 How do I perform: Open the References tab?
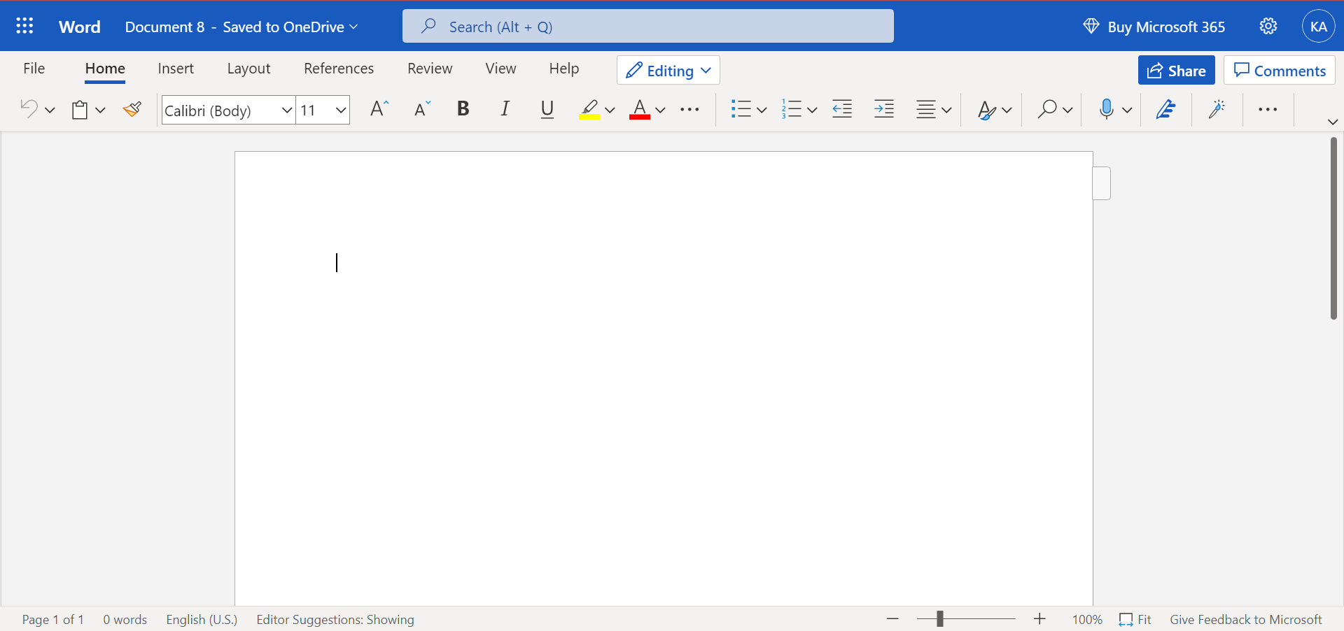[339, 69]
